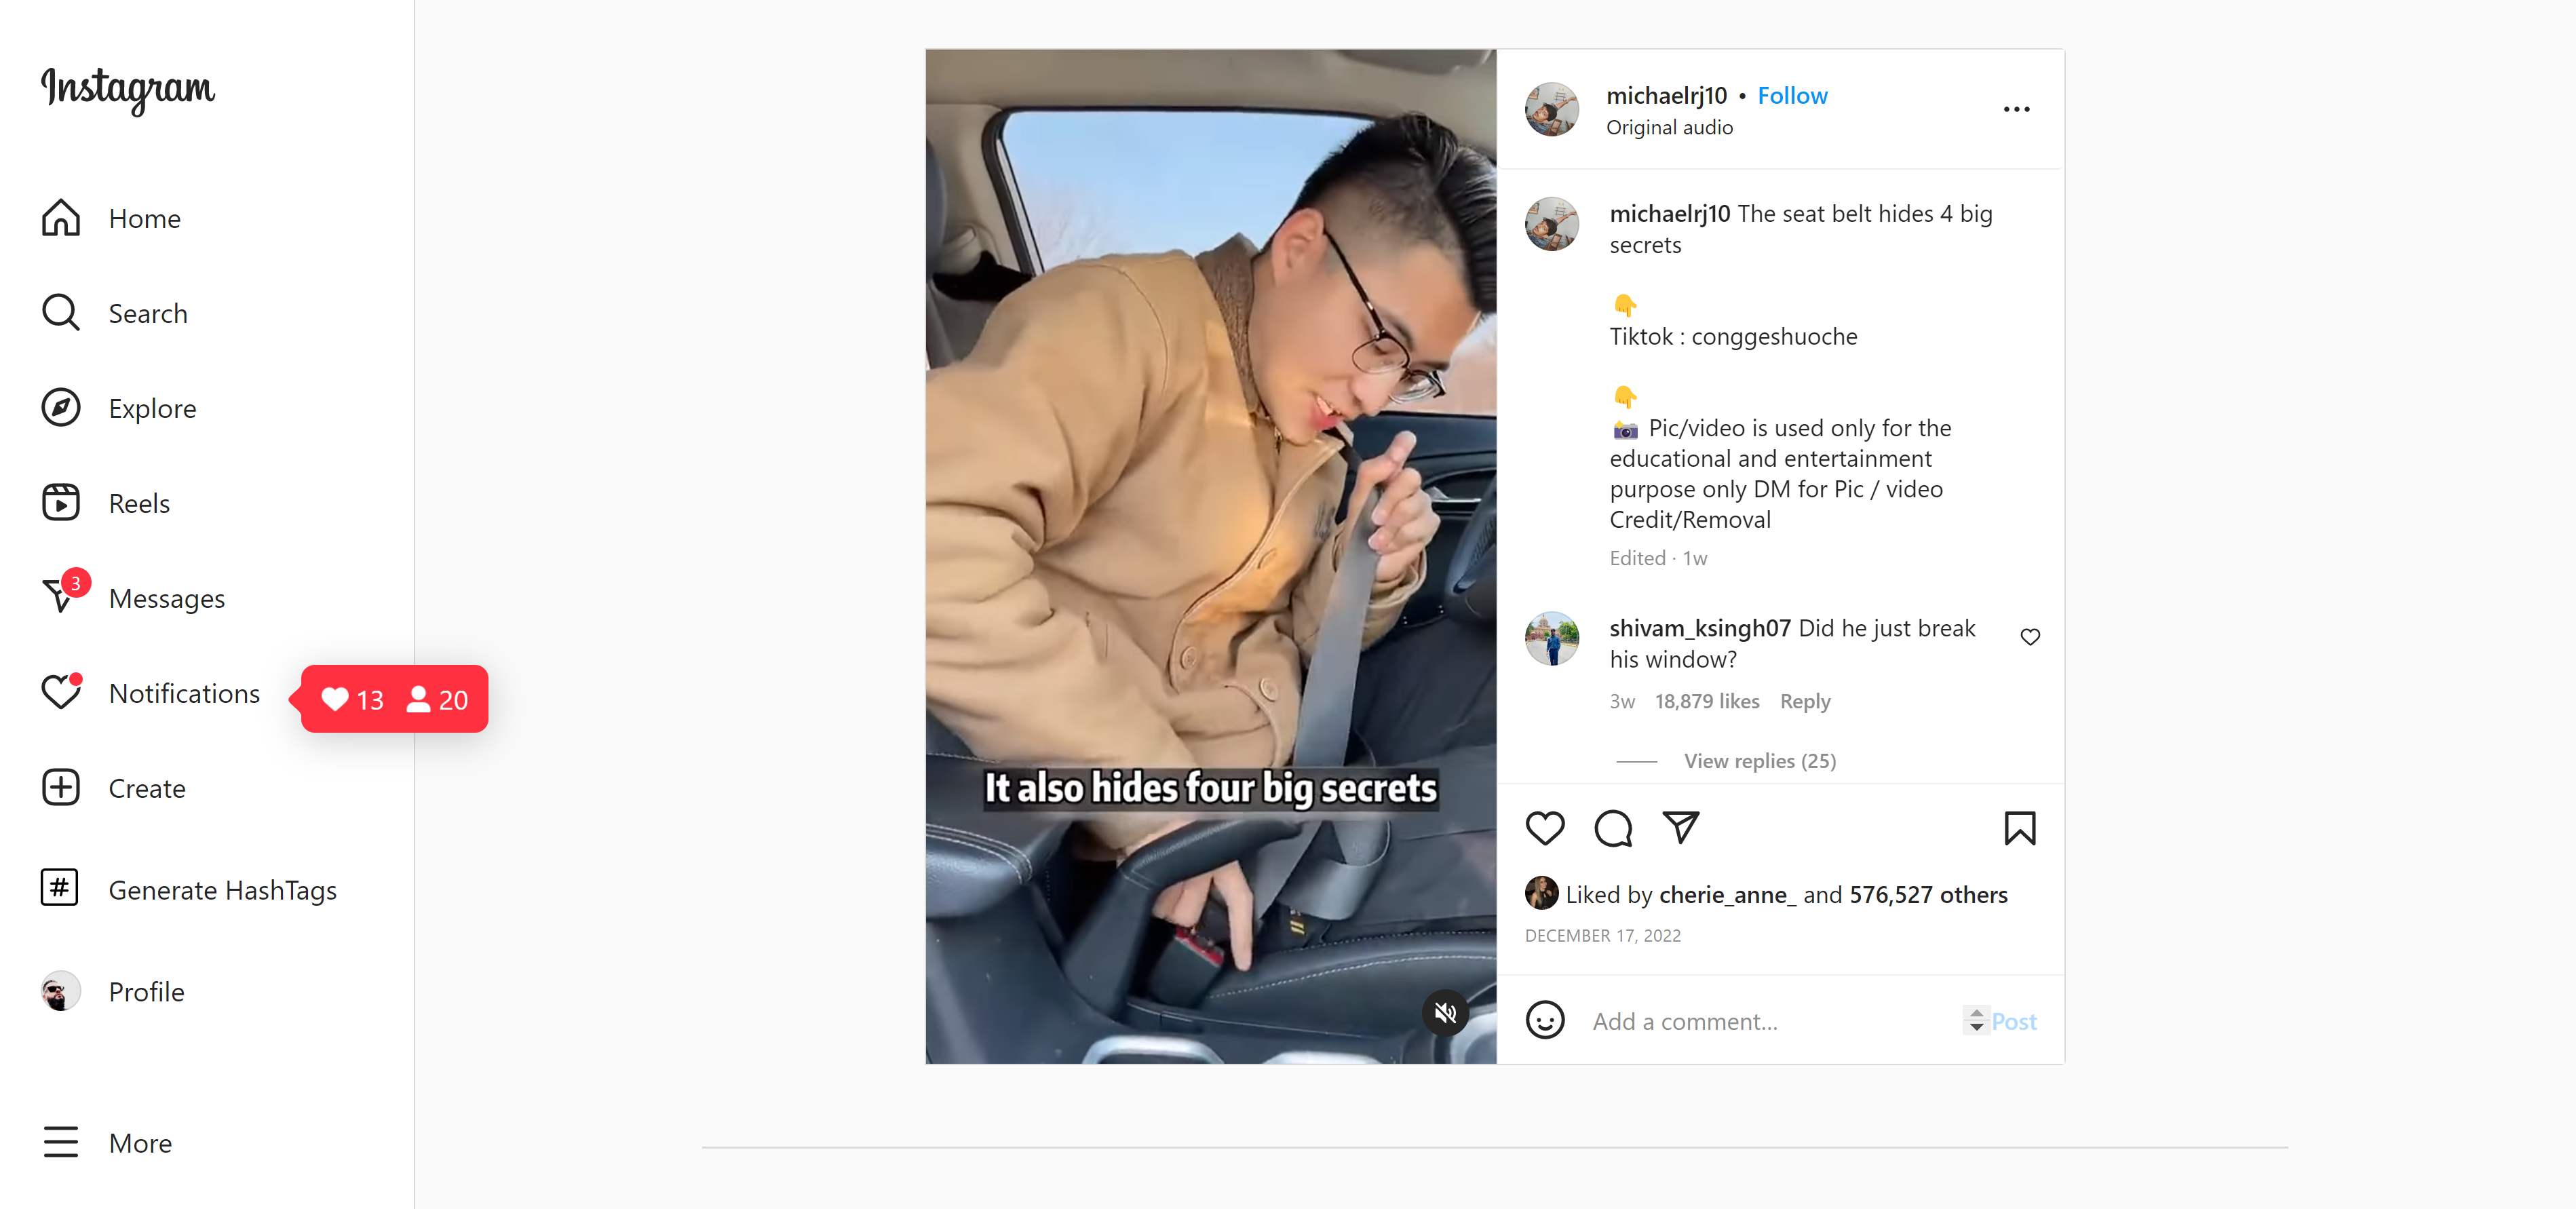Reply to shivam_ksingh07's comment

pyautogui.click(x=1804, y=701)
